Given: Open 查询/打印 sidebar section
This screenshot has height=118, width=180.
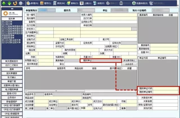Looking at the screenshot, I should (12, 94).
